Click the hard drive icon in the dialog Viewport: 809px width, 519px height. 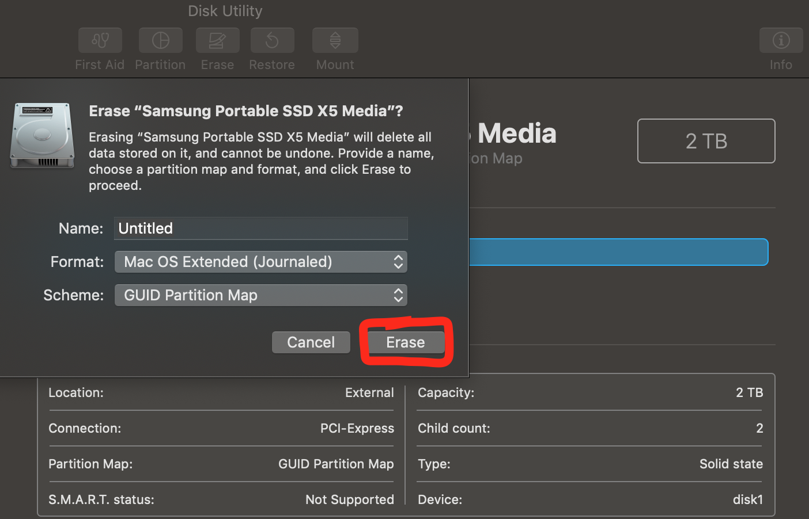42,136
